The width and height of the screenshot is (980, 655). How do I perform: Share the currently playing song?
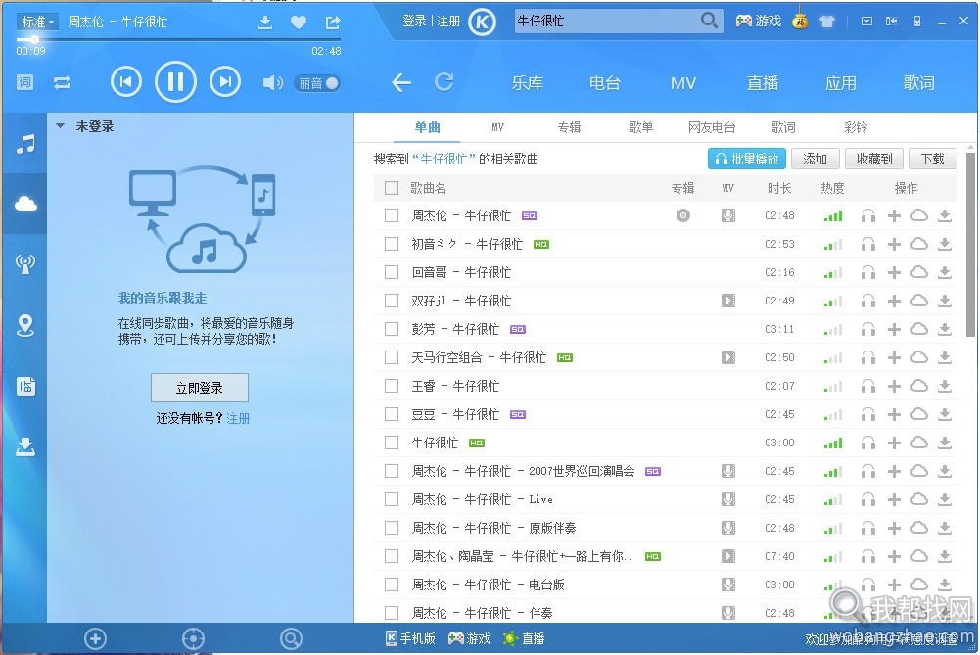click(333, 23)
